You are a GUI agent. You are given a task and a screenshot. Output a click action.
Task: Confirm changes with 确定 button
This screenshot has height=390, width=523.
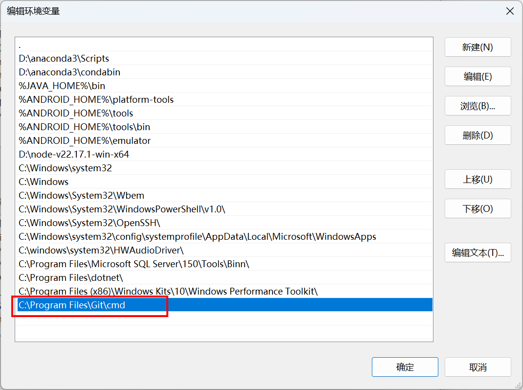pyautogui.click(x=405, y=367)
